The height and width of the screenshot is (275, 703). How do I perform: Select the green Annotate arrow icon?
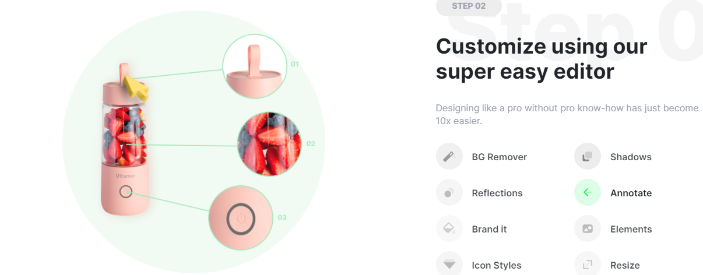coord(588,193)
